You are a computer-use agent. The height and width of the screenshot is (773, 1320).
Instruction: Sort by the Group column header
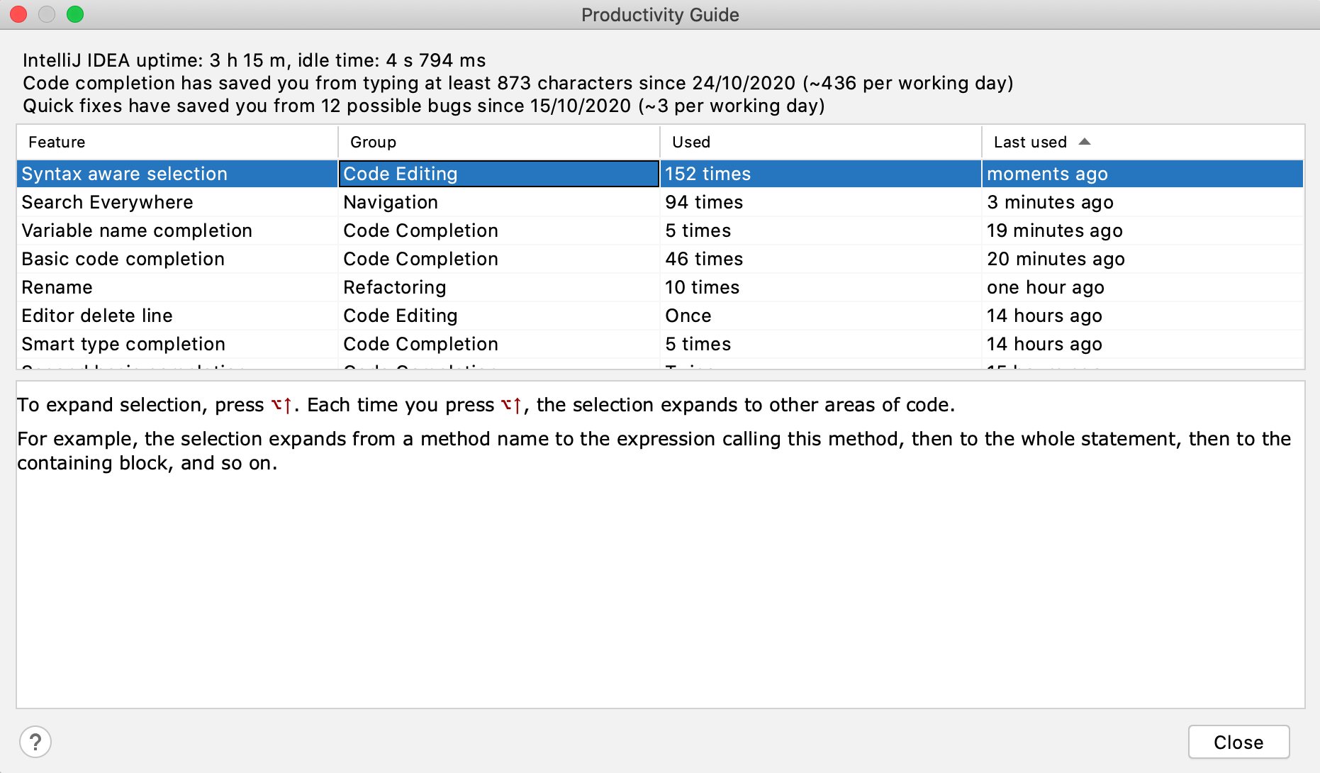pos(499,142)
